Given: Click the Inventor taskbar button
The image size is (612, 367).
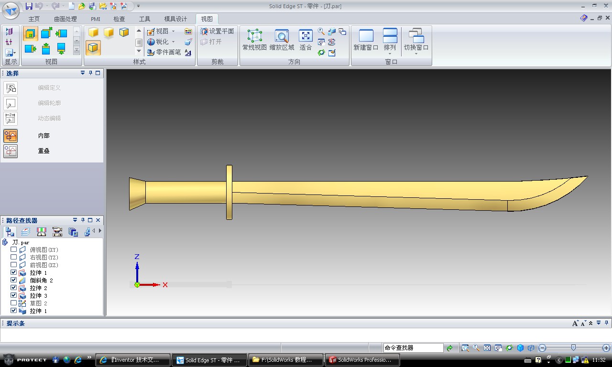Looking at the screenshot, I should click(133, 360).
